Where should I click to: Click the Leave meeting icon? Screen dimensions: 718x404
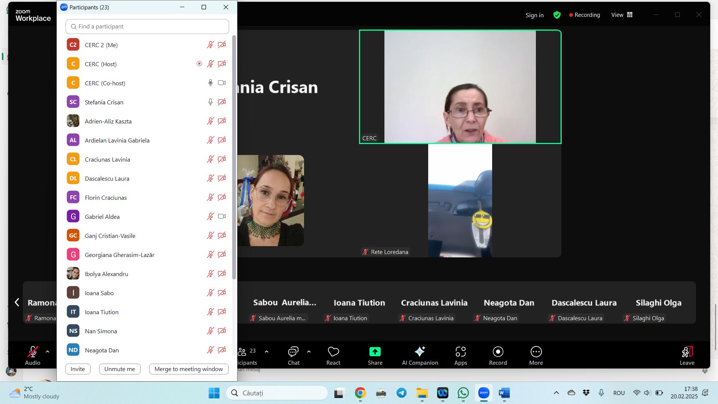pyautogui.click(x=687, y=352)
